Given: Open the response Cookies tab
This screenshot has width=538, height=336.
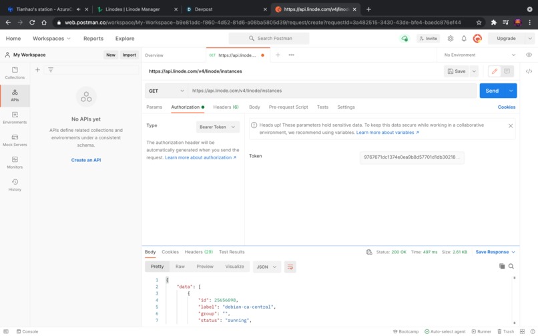Looking at the screenshot, I should [170, 252].
